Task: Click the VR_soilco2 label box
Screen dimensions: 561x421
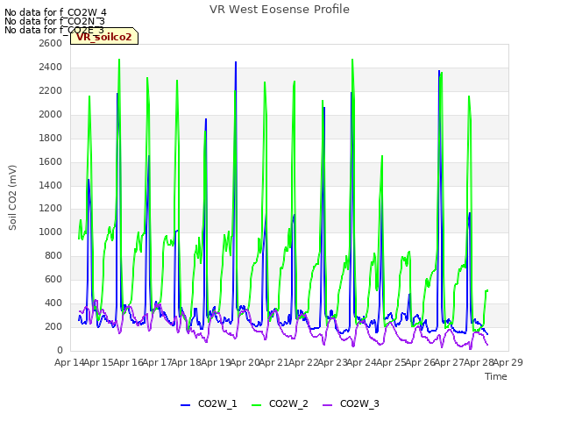Action: (104, 36)
